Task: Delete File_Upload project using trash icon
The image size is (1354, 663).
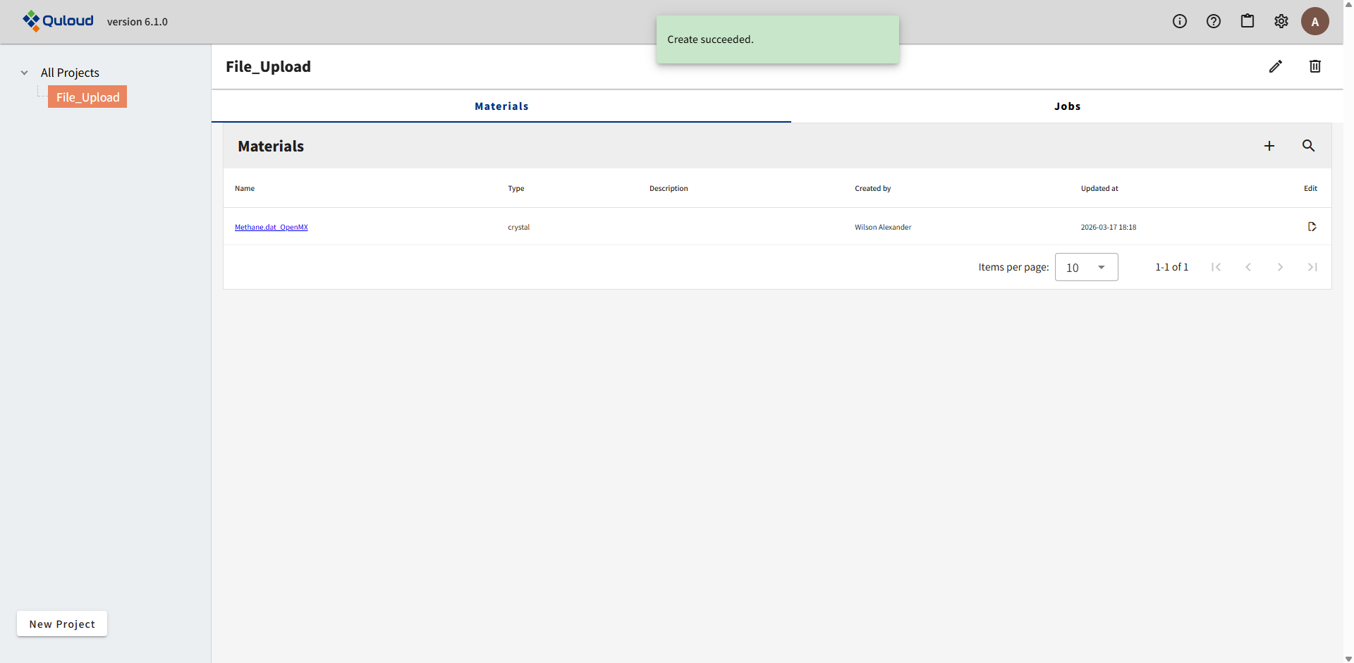Action: point(1315,66)
